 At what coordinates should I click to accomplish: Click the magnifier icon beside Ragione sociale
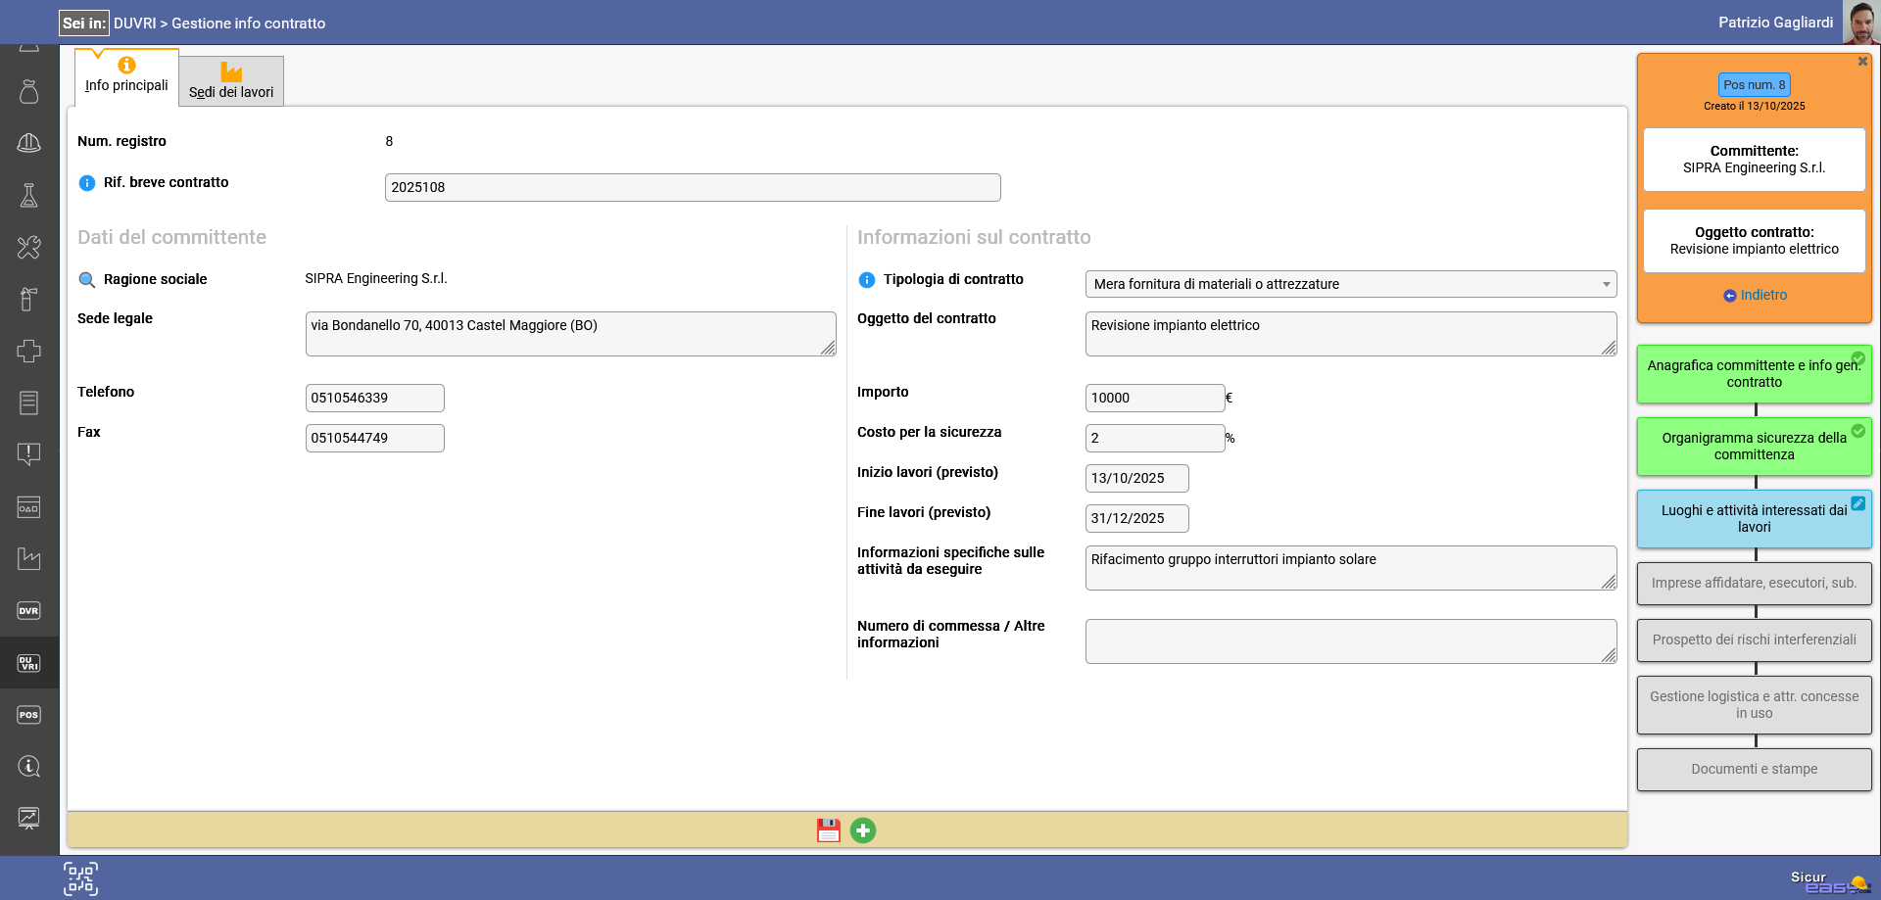coord(86,279)
